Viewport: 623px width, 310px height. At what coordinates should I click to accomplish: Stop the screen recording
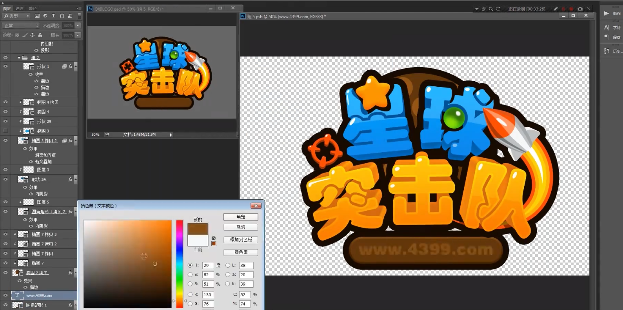point(571,9)
